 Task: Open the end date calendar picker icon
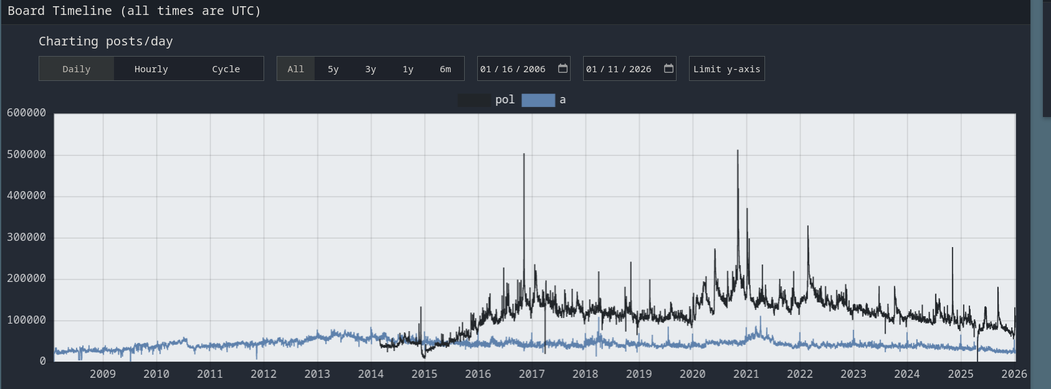click(x=668, y=68)
